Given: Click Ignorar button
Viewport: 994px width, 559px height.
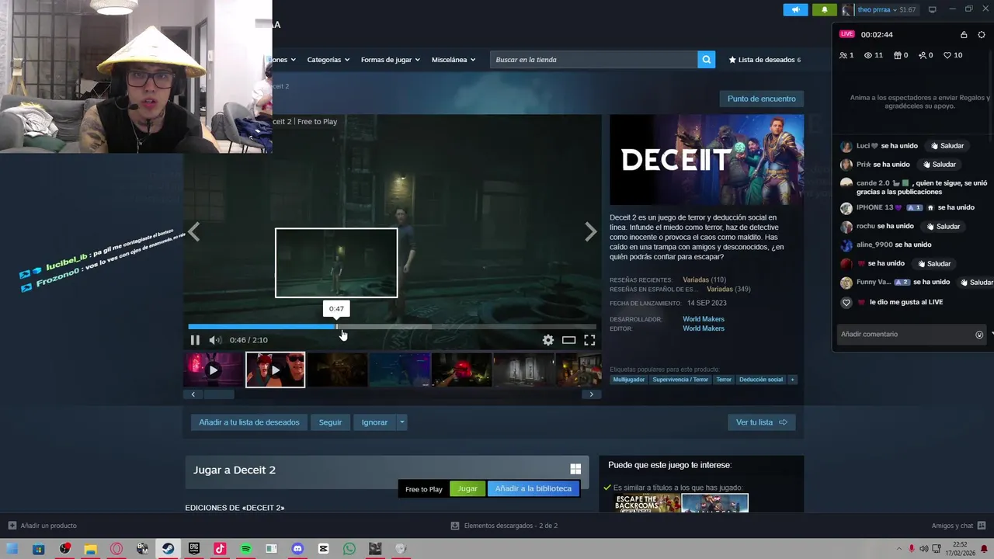Looking at the screenshot, I should (x=374, y=422).
